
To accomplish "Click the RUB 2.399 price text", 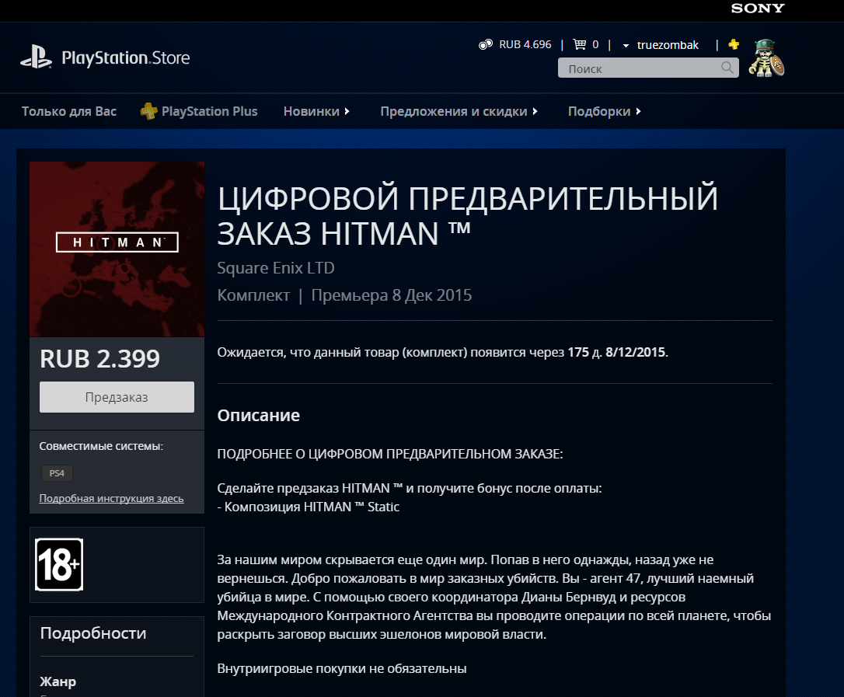I will pyautogui.click(x=99, y=358).
